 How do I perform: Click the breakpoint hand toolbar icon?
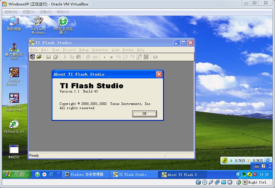click(x=139, y=57)
